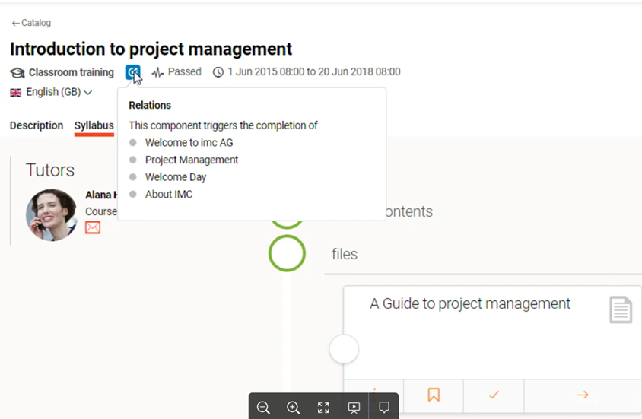The image size is (642, 419).
Task: Click the green circle timeline marker beside files
Action: point(287,254)
